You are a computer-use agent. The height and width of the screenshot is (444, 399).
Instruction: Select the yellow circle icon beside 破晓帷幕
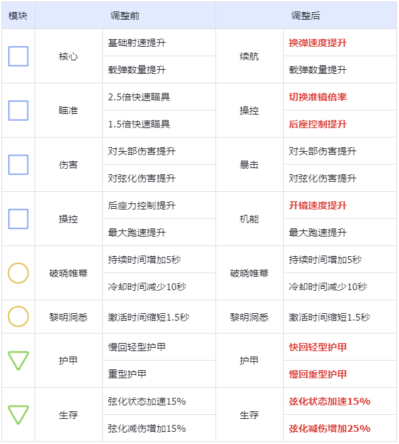coord(18,273)
